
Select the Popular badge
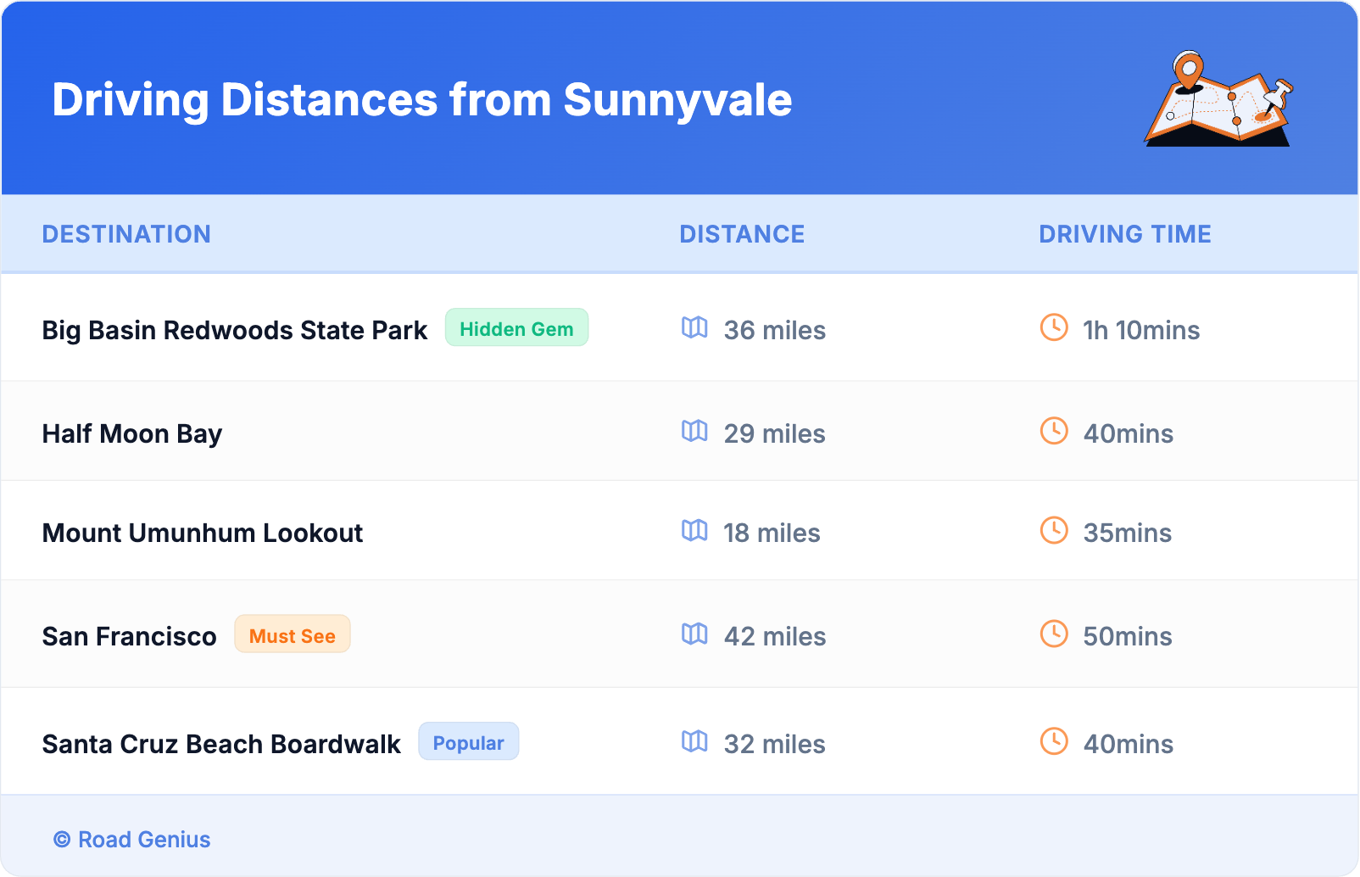468,742
